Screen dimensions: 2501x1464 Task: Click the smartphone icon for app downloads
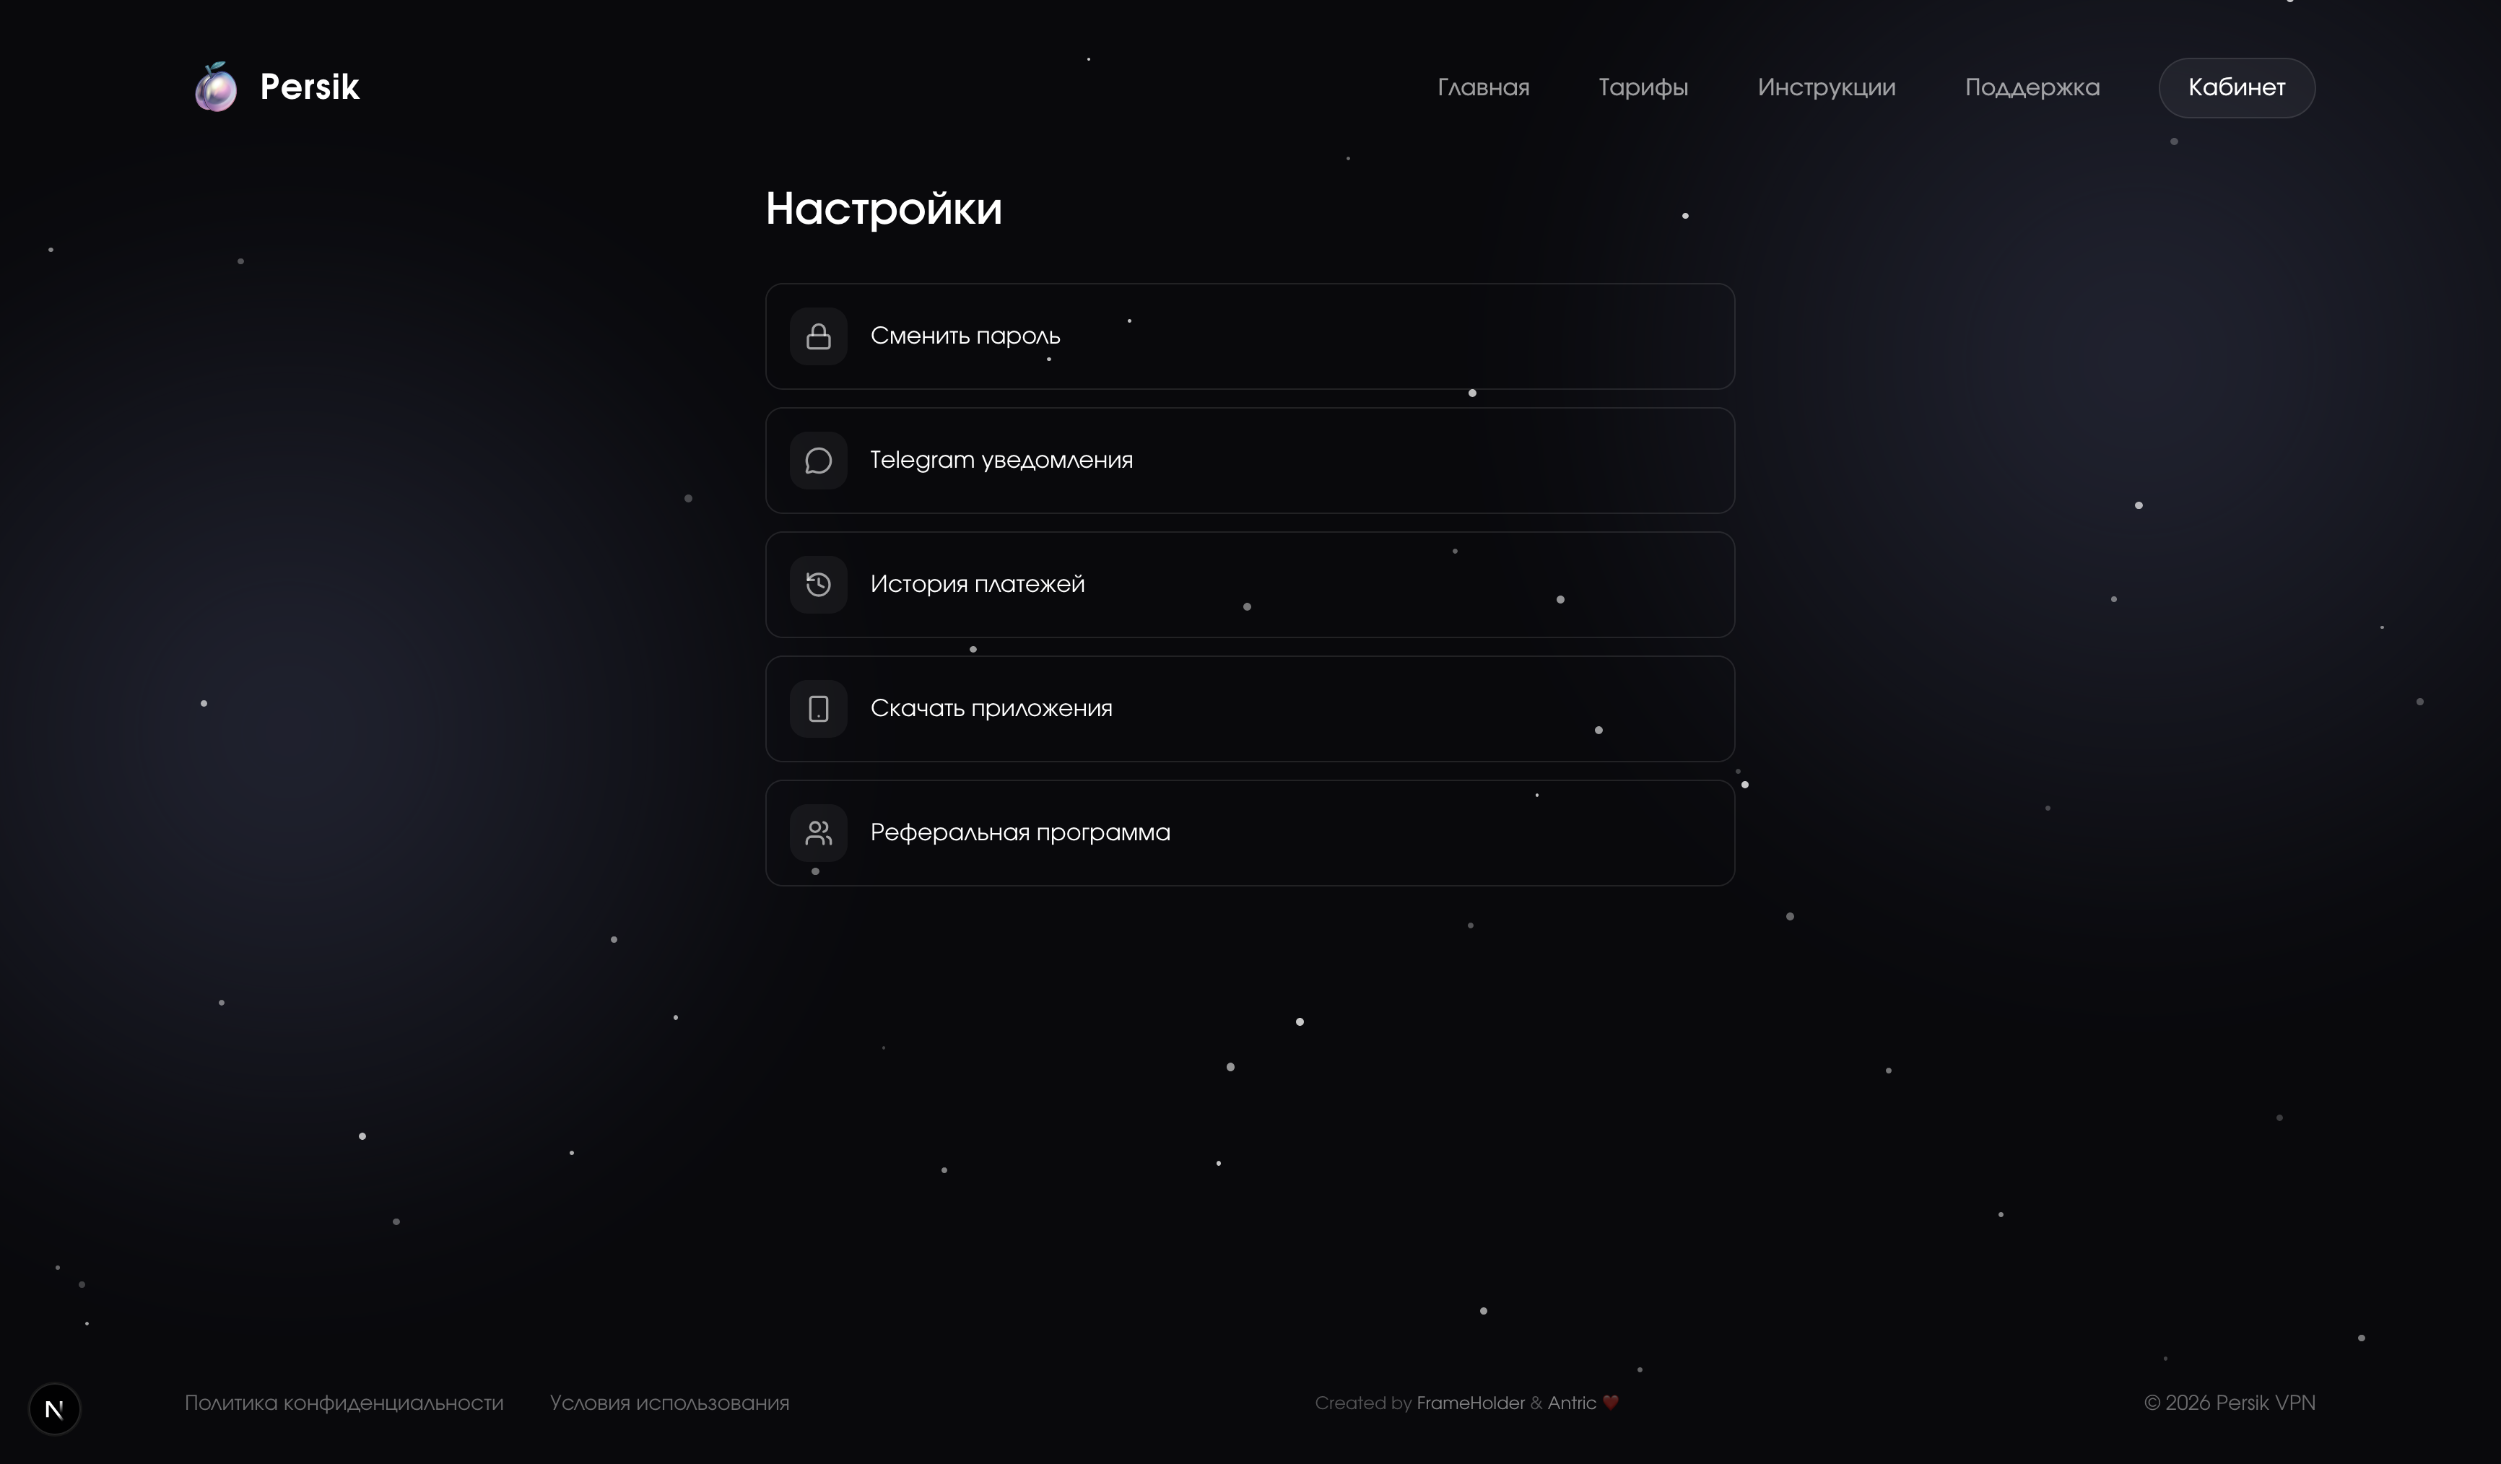pyautogui.click(x=818, y=709)
